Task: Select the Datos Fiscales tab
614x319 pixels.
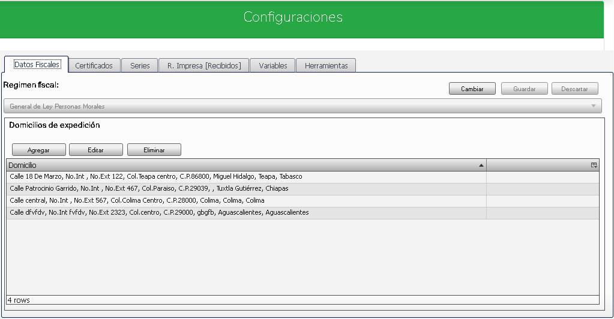Action: (37, 65)
